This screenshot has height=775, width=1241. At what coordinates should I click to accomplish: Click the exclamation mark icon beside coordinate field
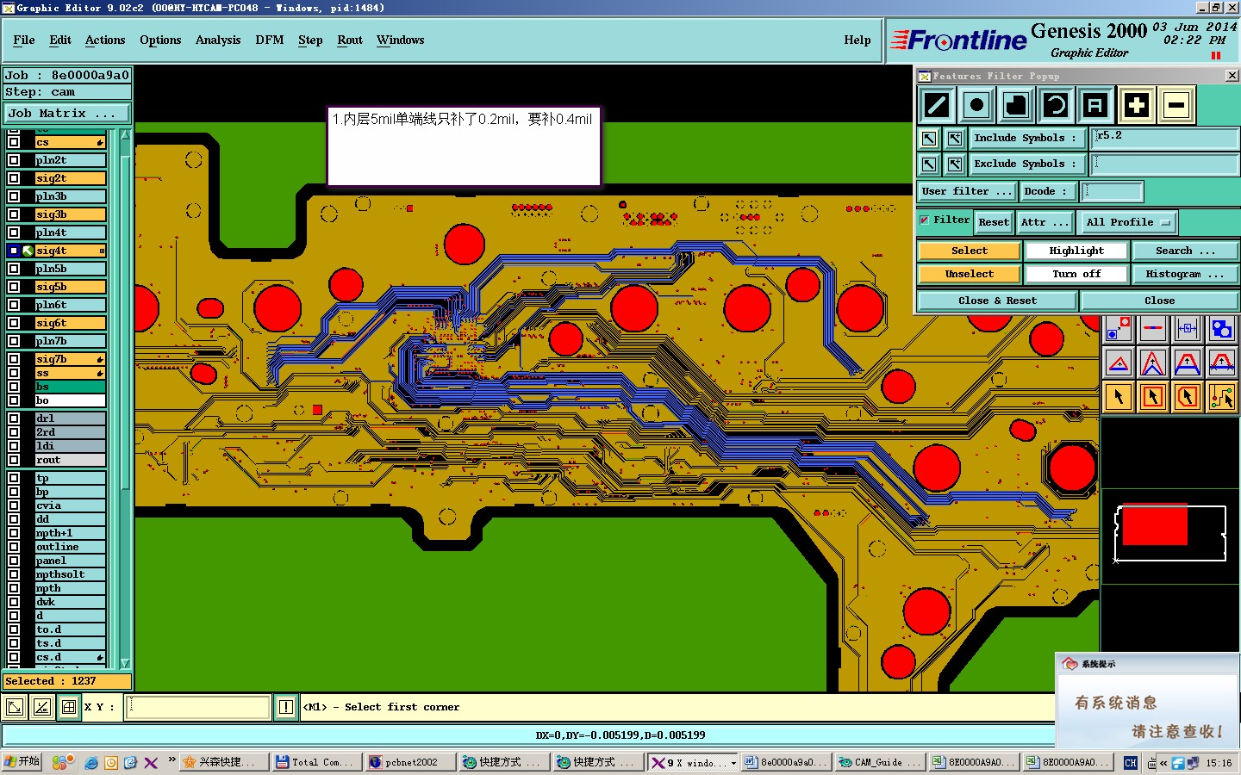tap(286, 708)
